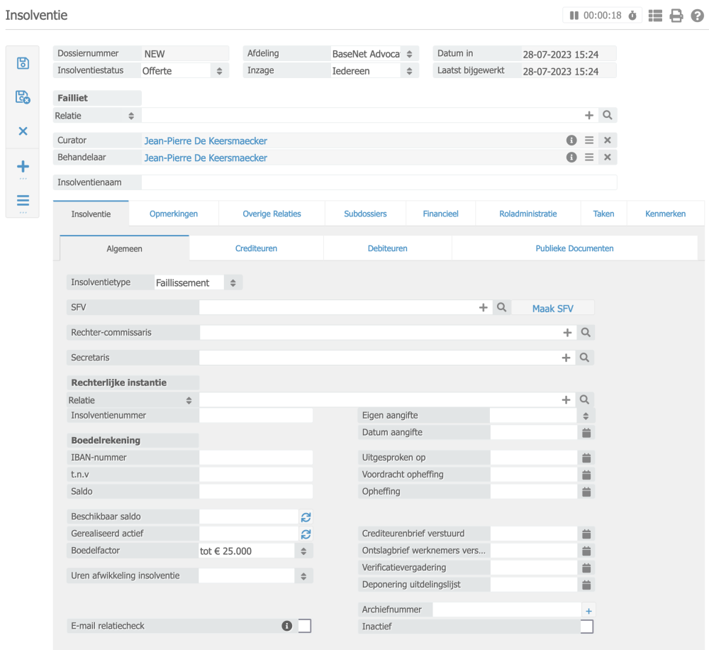Click the Maak SFV button

pos(552,309)
